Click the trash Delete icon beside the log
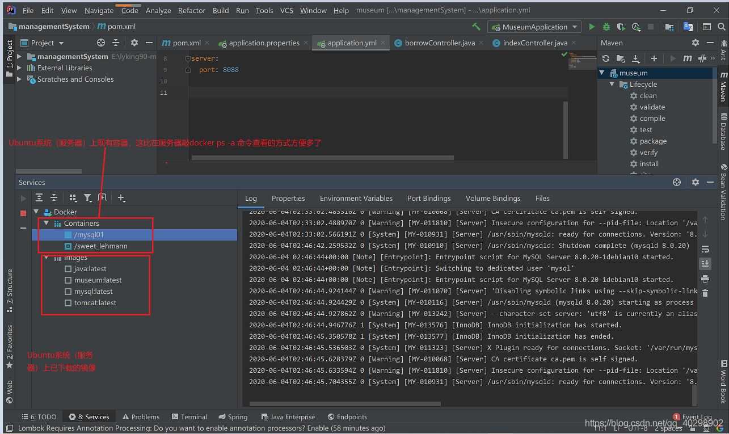729x434 pixels. tap(705, 293)
